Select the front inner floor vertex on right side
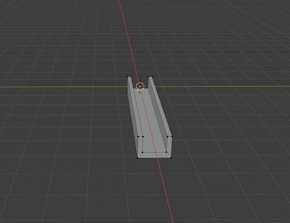This screenshot has width=290, height=223. pos(166,152)
